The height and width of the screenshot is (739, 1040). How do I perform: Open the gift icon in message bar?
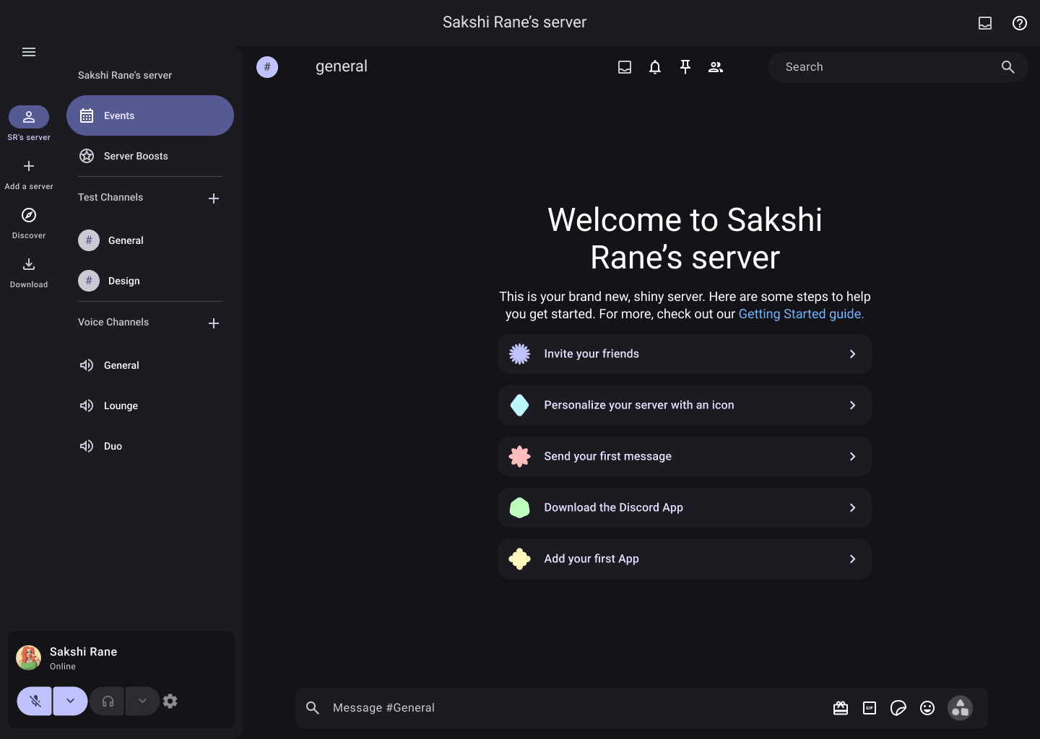click(841, 708)
